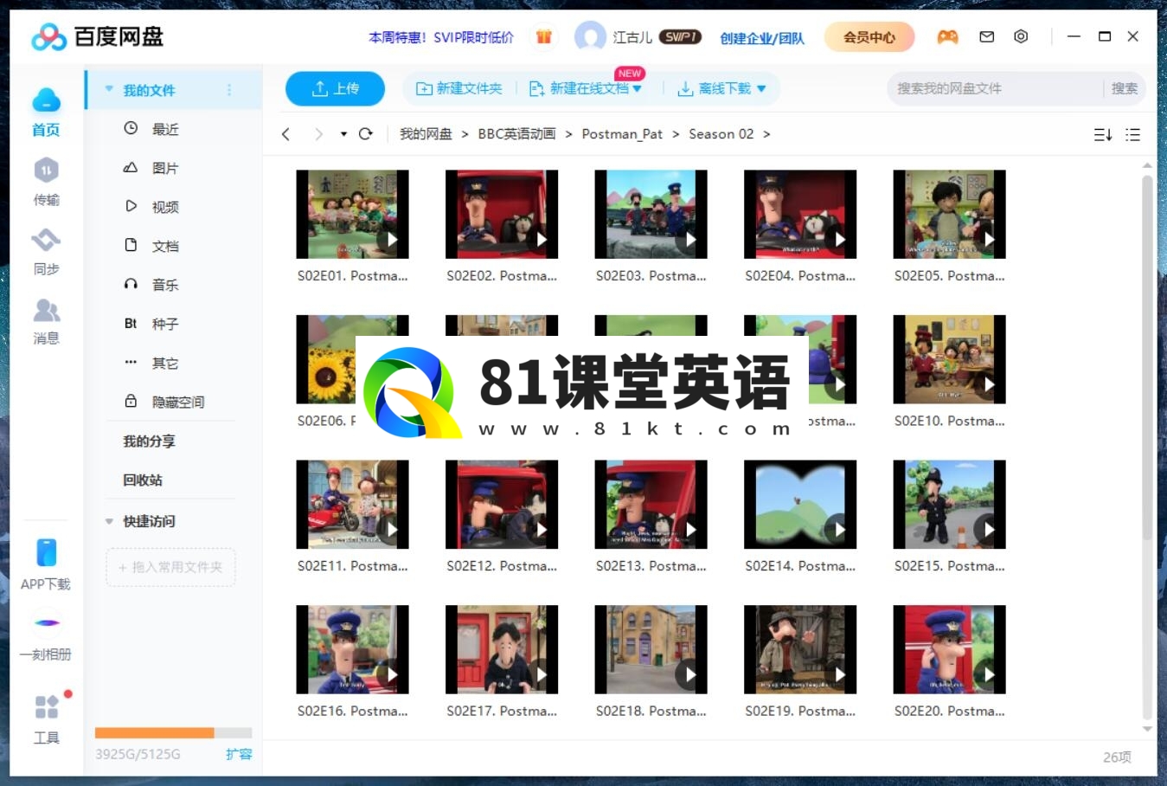Collapse the 快捷访问 section arrow

coord(109,521)
